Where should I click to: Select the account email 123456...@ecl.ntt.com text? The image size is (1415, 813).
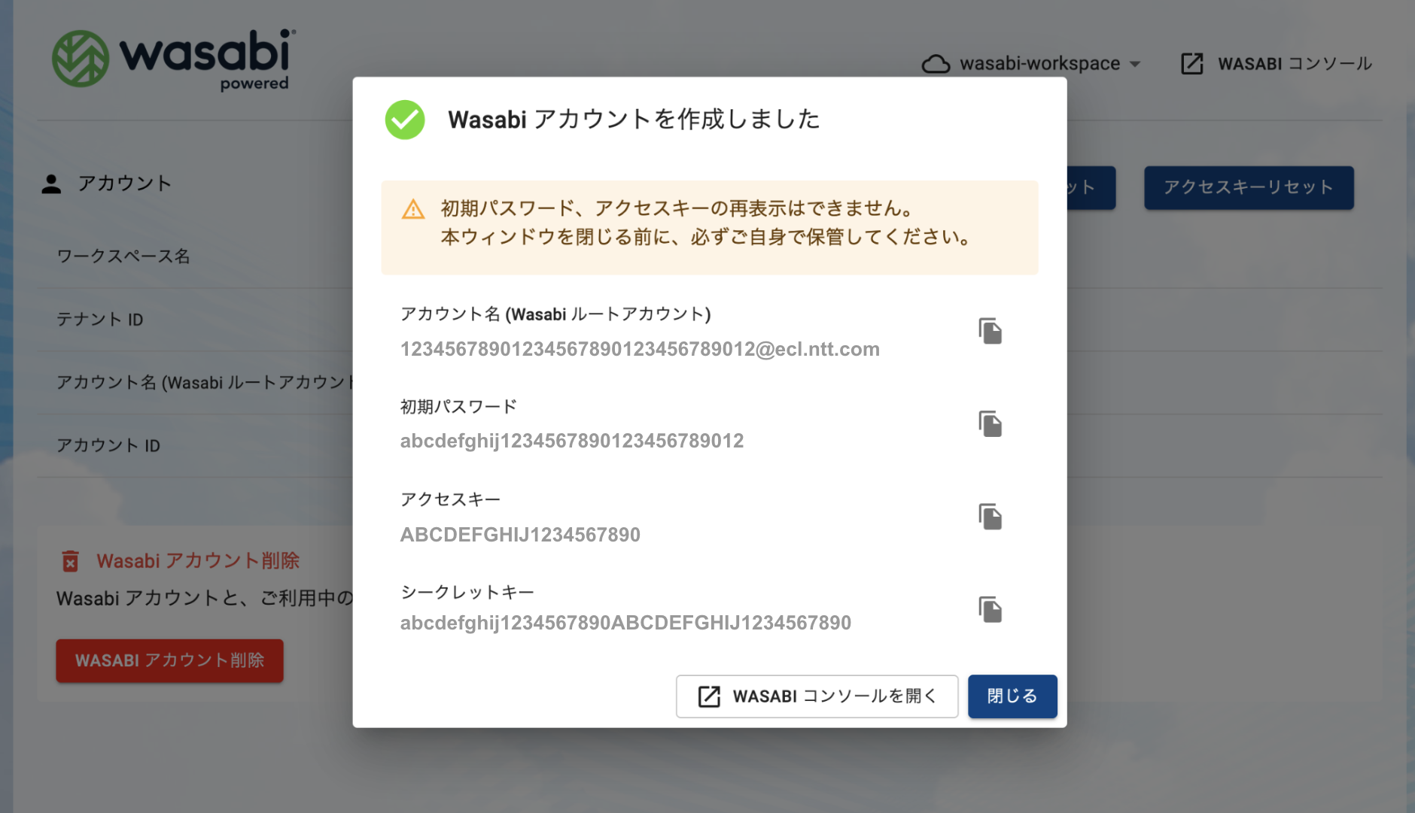[x=640, y=349]
